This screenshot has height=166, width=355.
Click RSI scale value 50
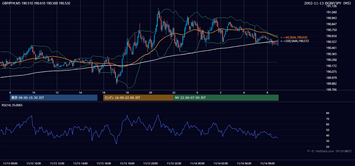pos(328,130)
